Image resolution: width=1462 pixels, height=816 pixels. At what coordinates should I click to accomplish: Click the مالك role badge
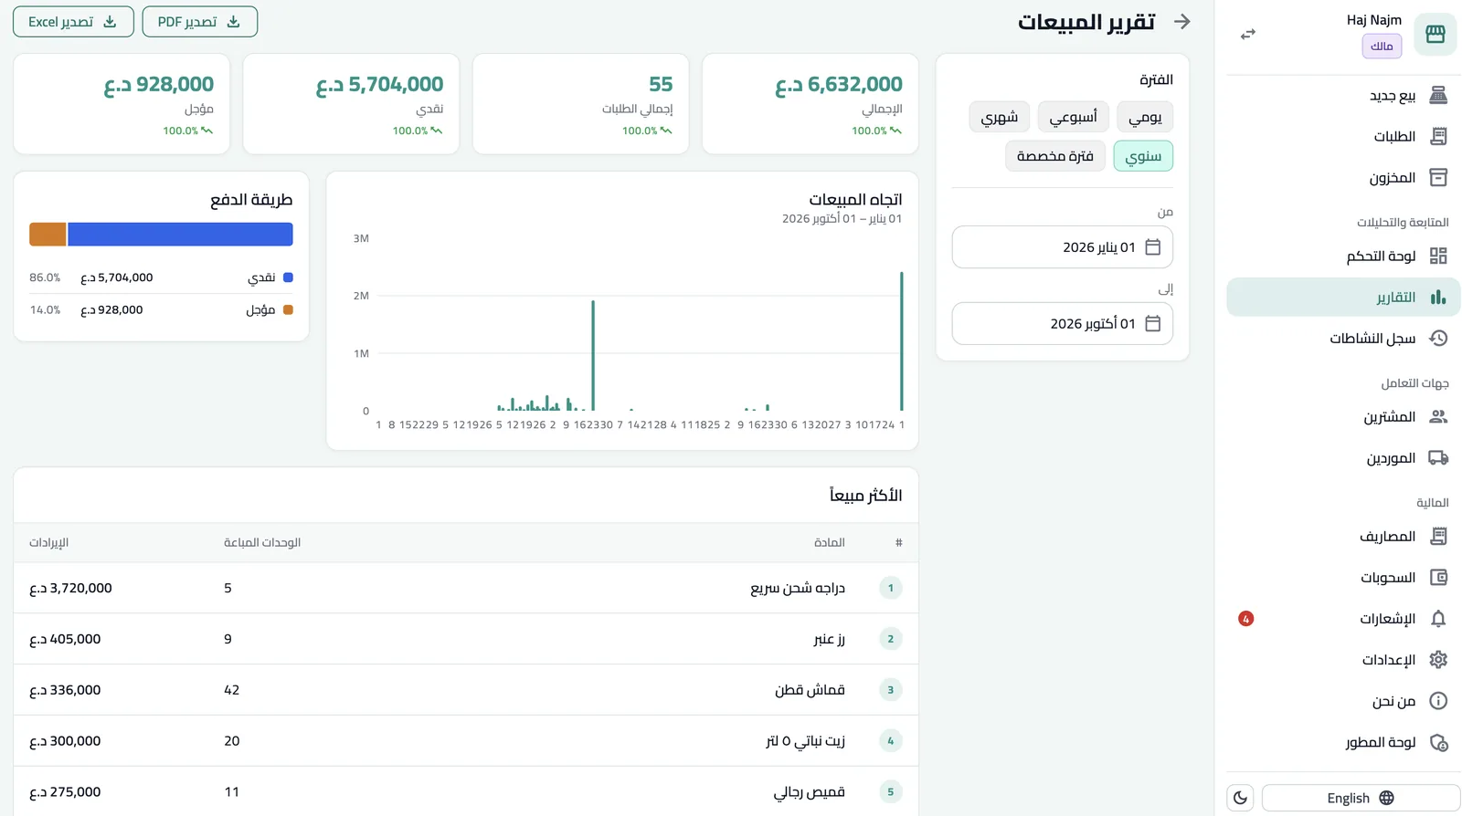point(1382,46)
